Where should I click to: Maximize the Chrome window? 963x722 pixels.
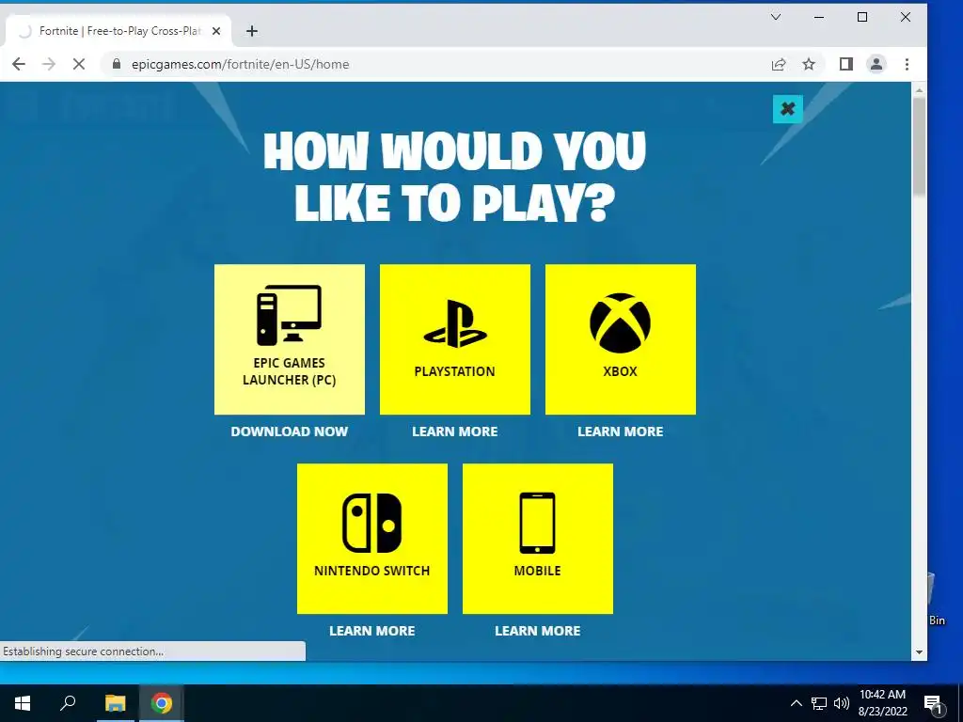(x=862, y=17)
